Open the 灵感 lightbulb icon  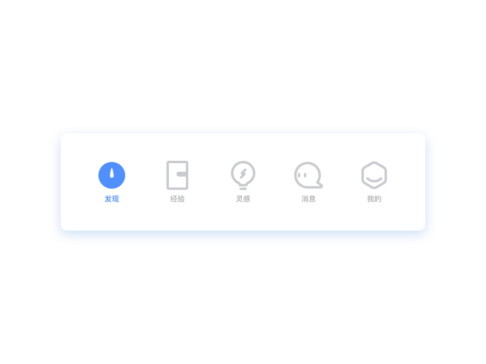(x=243, y=175)
